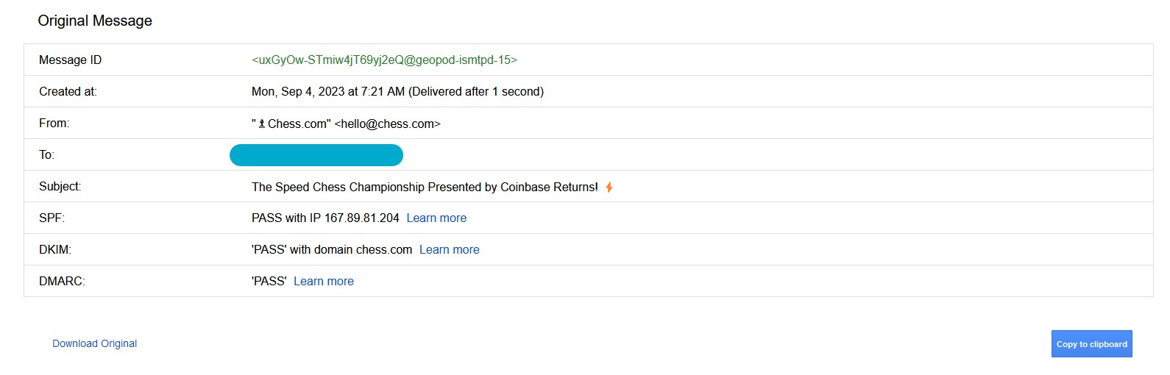Click the Subject: row label
This screenshot has height=375, width=1170.
pos(60,187)
